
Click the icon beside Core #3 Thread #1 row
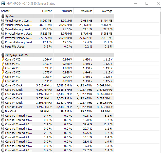(3, 146)
